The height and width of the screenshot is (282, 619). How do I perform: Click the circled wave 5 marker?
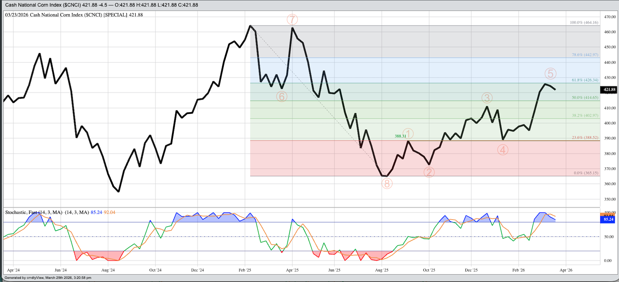pyautogui.click(x=550, y=73)
